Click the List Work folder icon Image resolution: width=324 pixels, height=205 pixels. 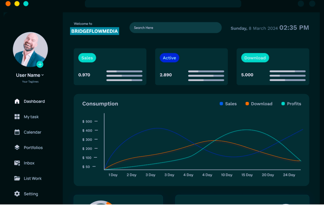17,178
